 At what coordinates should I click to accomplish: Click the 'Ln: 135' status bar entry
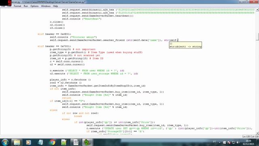click(246, 137)
